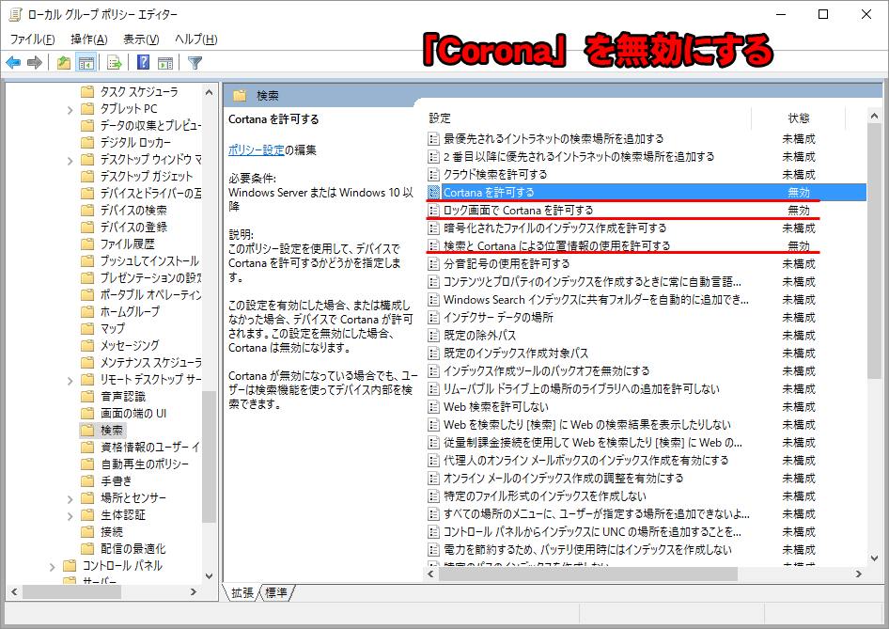This screenshot has height=629, width=889.
Task: Click the ポリシー設定 link
Action: pyautogui.click(x=257, y=149)
